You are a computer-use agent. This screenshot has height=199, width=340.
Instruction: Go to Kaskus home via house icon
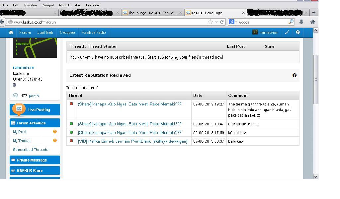pyautogui.click(x=11, y=33)
